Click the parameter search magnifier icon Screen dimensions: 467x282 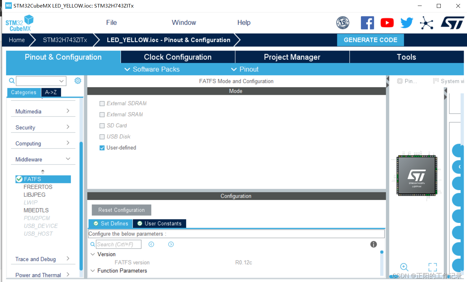(93, 244)
